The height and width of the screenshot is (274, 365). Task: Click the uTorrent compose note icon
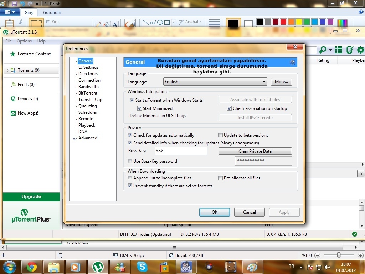tap(350, 50)
